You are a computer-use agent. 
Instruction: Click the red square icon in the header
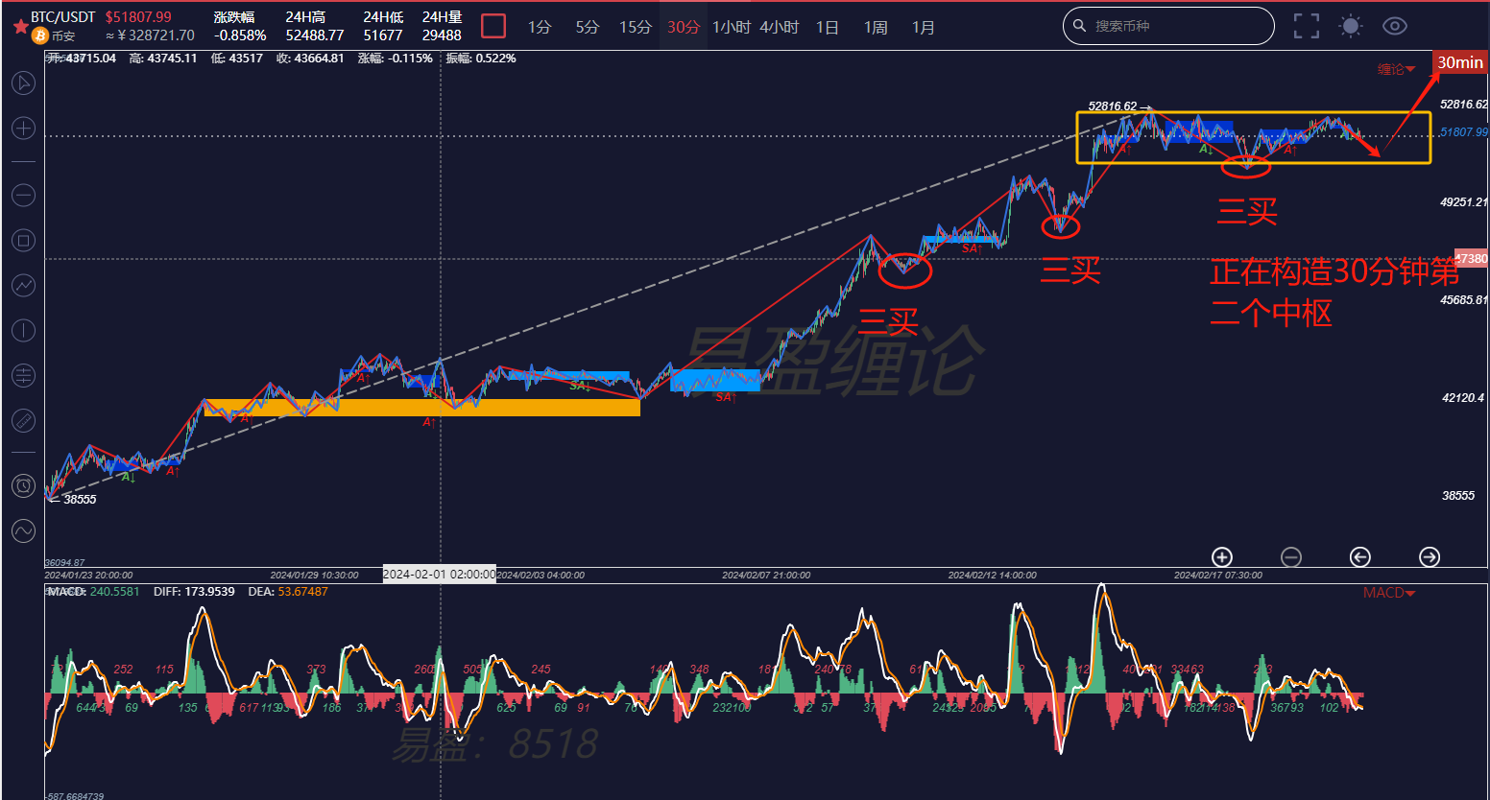tap(493, 26)
